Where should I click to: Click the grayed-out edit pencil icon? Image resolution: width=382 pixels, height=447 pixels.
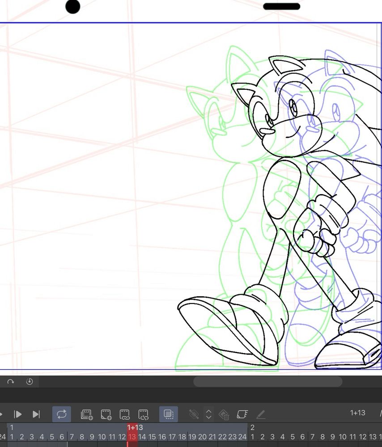[261, 414]
